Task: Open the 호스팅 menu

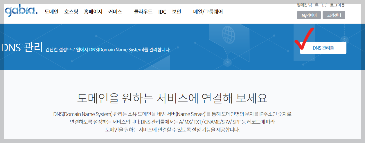Action: [71, 12]
